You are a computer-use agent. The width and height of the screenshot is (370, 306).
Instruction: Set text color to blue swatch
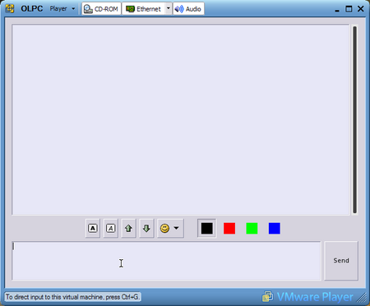(x=275, y=229)
